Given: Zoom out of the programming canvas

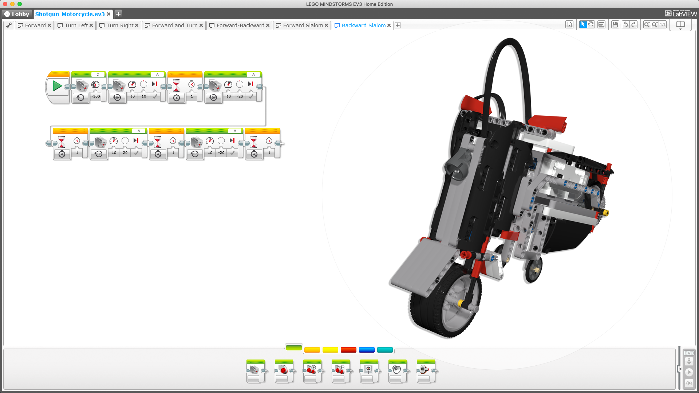Looking at the screenshot, I should [x=647, y=25].
